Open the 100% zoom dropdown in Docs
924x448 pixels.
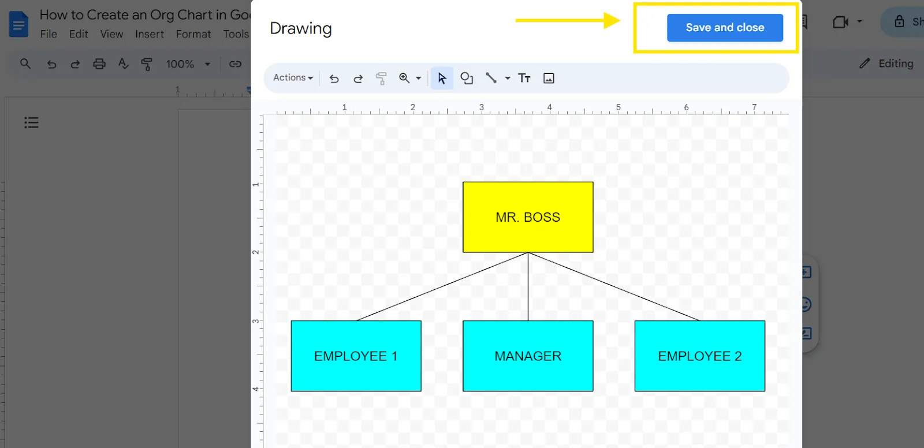[188, 64]
